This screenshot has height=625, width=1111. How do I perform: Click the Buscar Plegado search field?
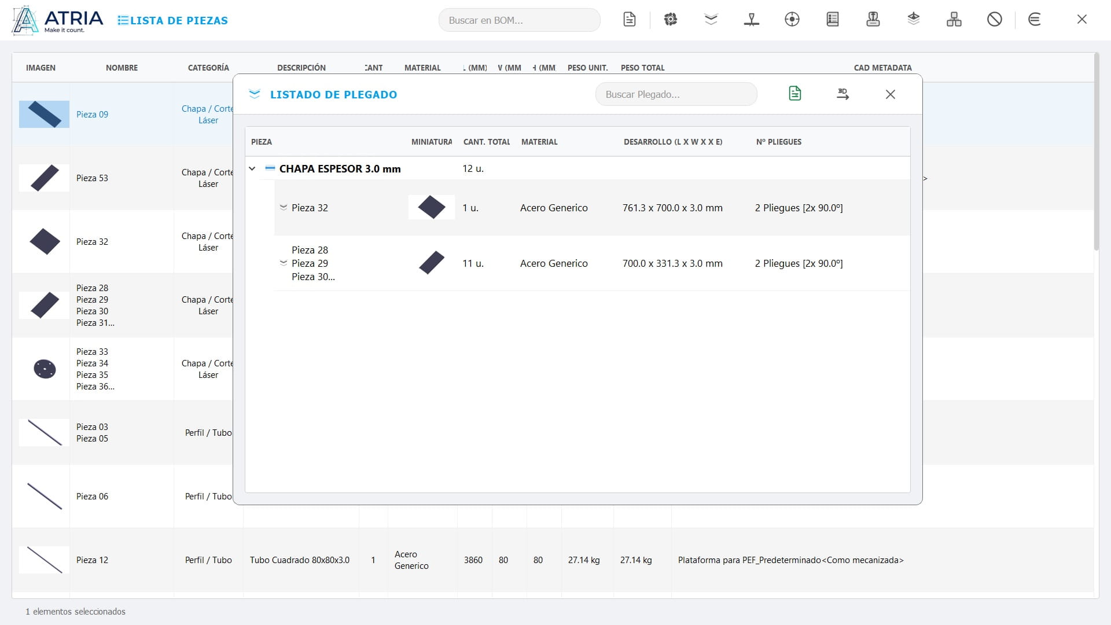pyautogui.click(x=676, y=94)
